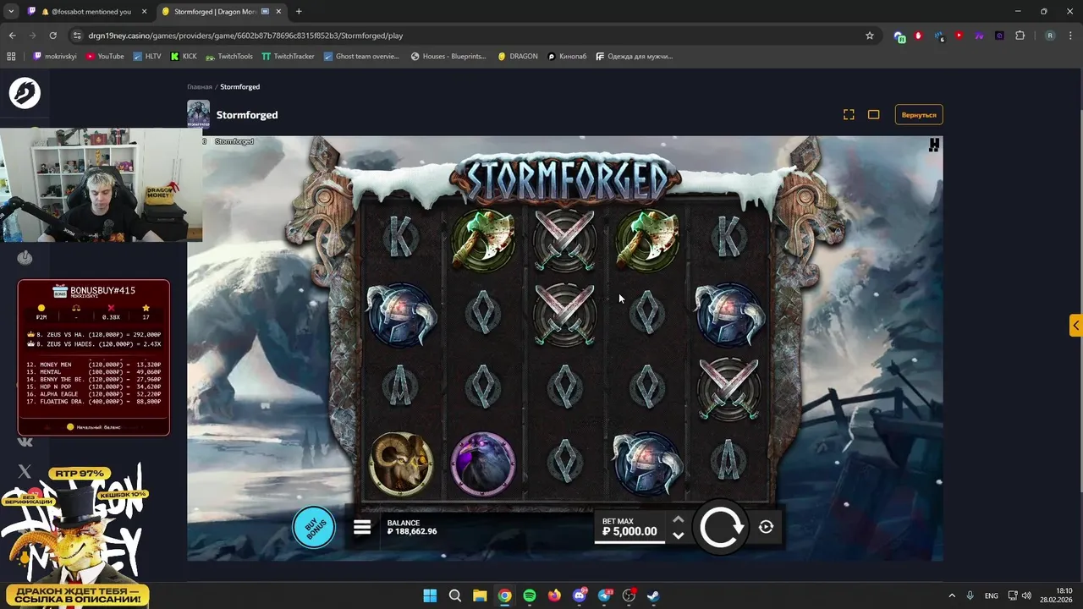Open Telegram from the taskbar
The image size is (1083, 609).
pyautogui.click(x=604, y=595)
